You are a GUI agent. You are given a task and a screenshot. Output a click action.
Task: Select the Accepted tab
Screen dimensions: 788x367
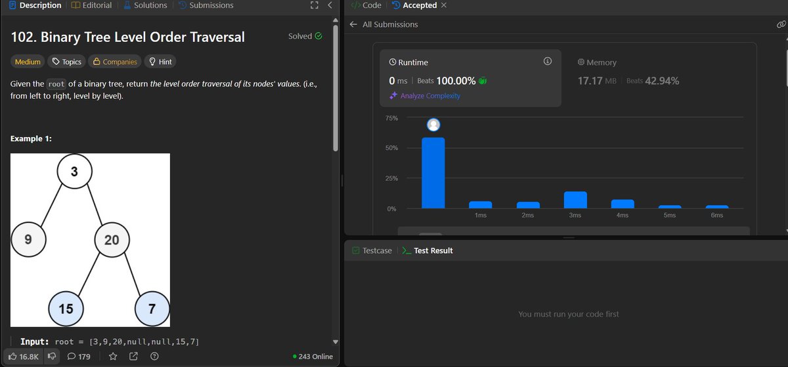414,5
